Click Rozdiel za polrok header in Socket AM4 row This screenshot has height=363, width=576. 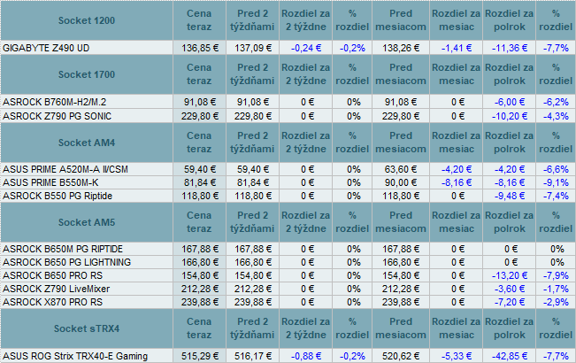click(x=509, y=143)
